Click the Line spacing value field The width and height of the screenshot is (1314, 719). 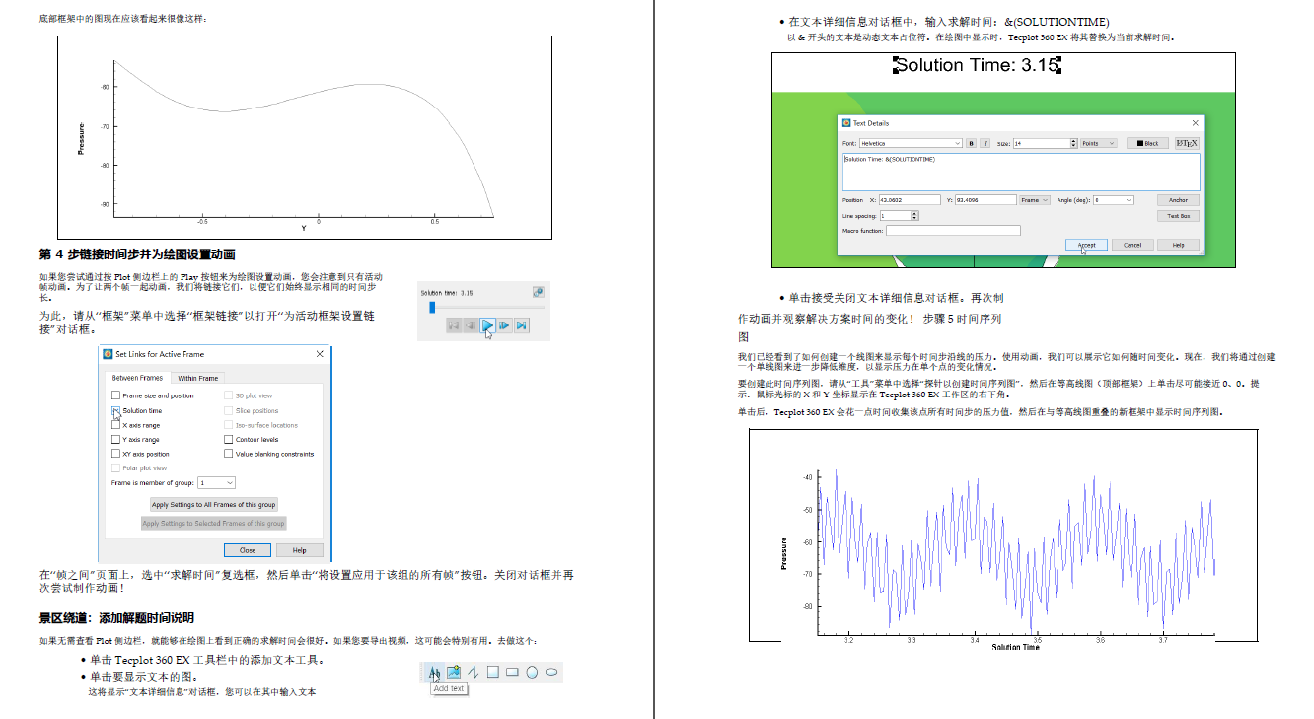[895, 215]
